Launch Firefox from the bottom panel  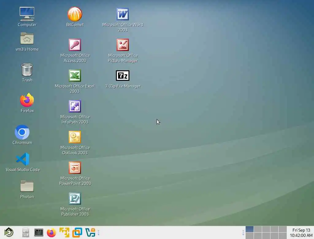click(x=52, y=233)
